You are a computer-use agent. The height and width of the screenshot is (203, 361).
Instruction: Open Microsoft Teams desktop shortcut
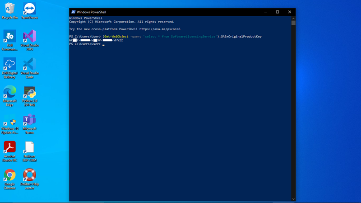pos(29,120)
